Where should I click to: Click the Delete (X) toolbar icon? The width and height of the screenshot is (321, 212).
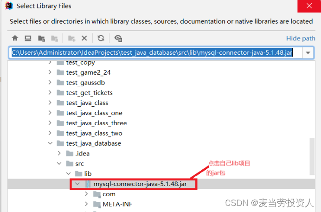[x=84, y=38]
